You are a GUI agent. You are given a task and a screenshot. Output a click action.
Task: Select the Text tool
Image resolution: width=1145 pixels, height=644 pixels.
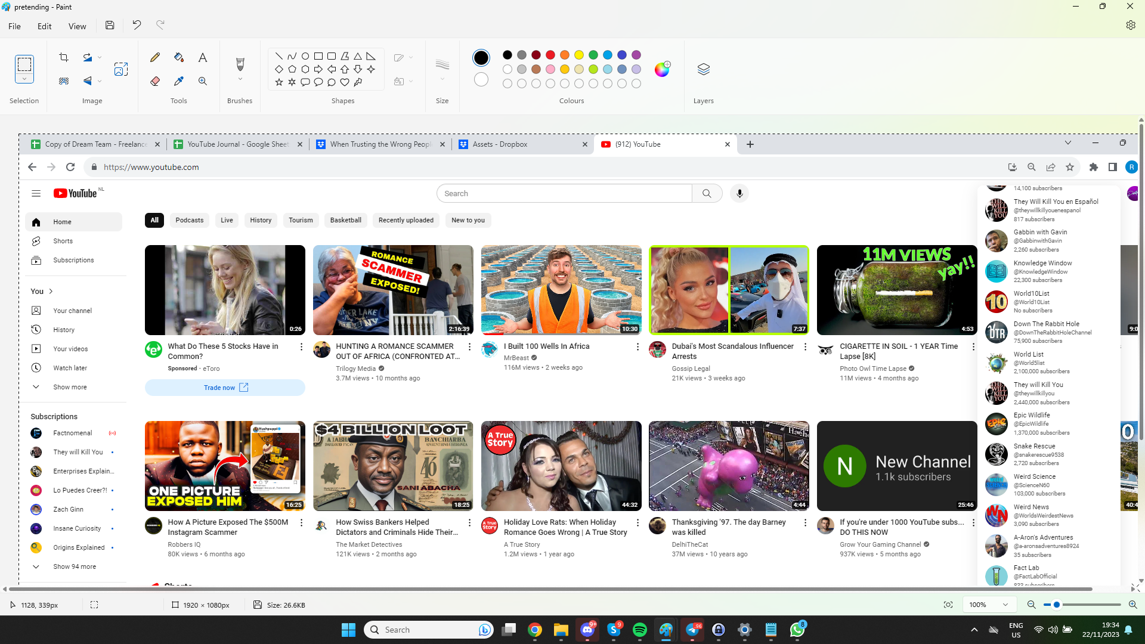coord(203,57)
